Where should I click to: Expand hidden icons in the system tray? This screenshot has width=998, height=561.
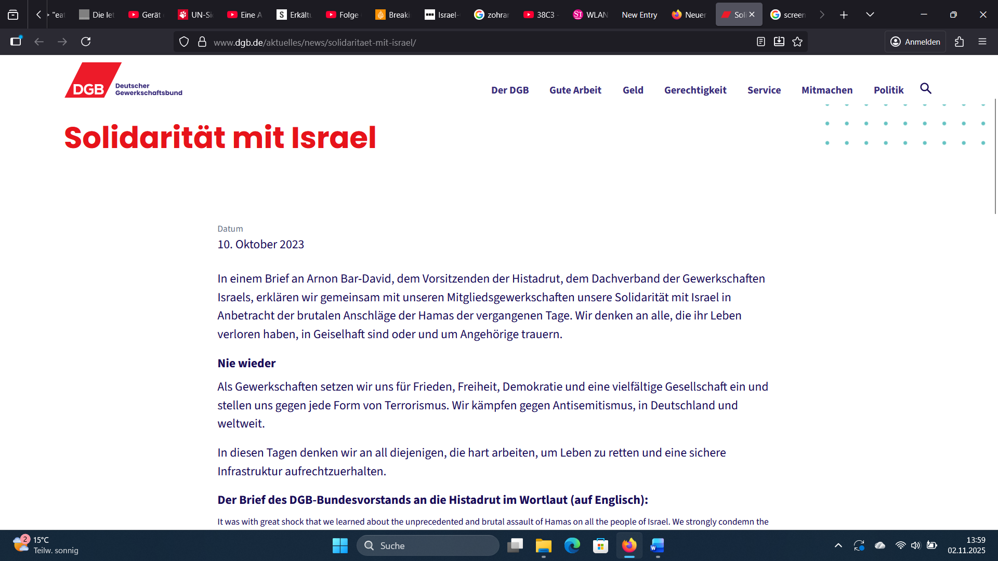(x=838, y=545)
